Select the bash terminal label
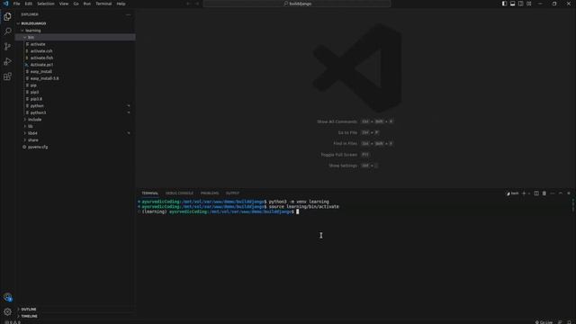 (x=513, y=193)
